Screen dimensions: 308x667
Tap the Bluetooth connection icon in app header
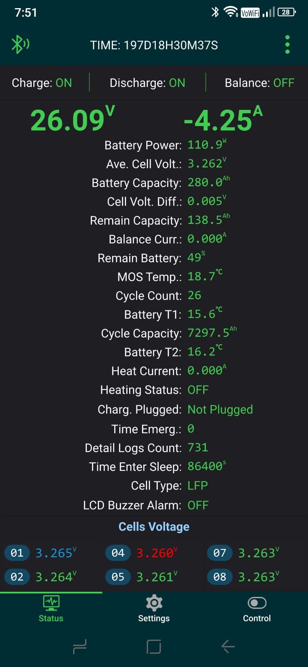(x=20, y=44)
